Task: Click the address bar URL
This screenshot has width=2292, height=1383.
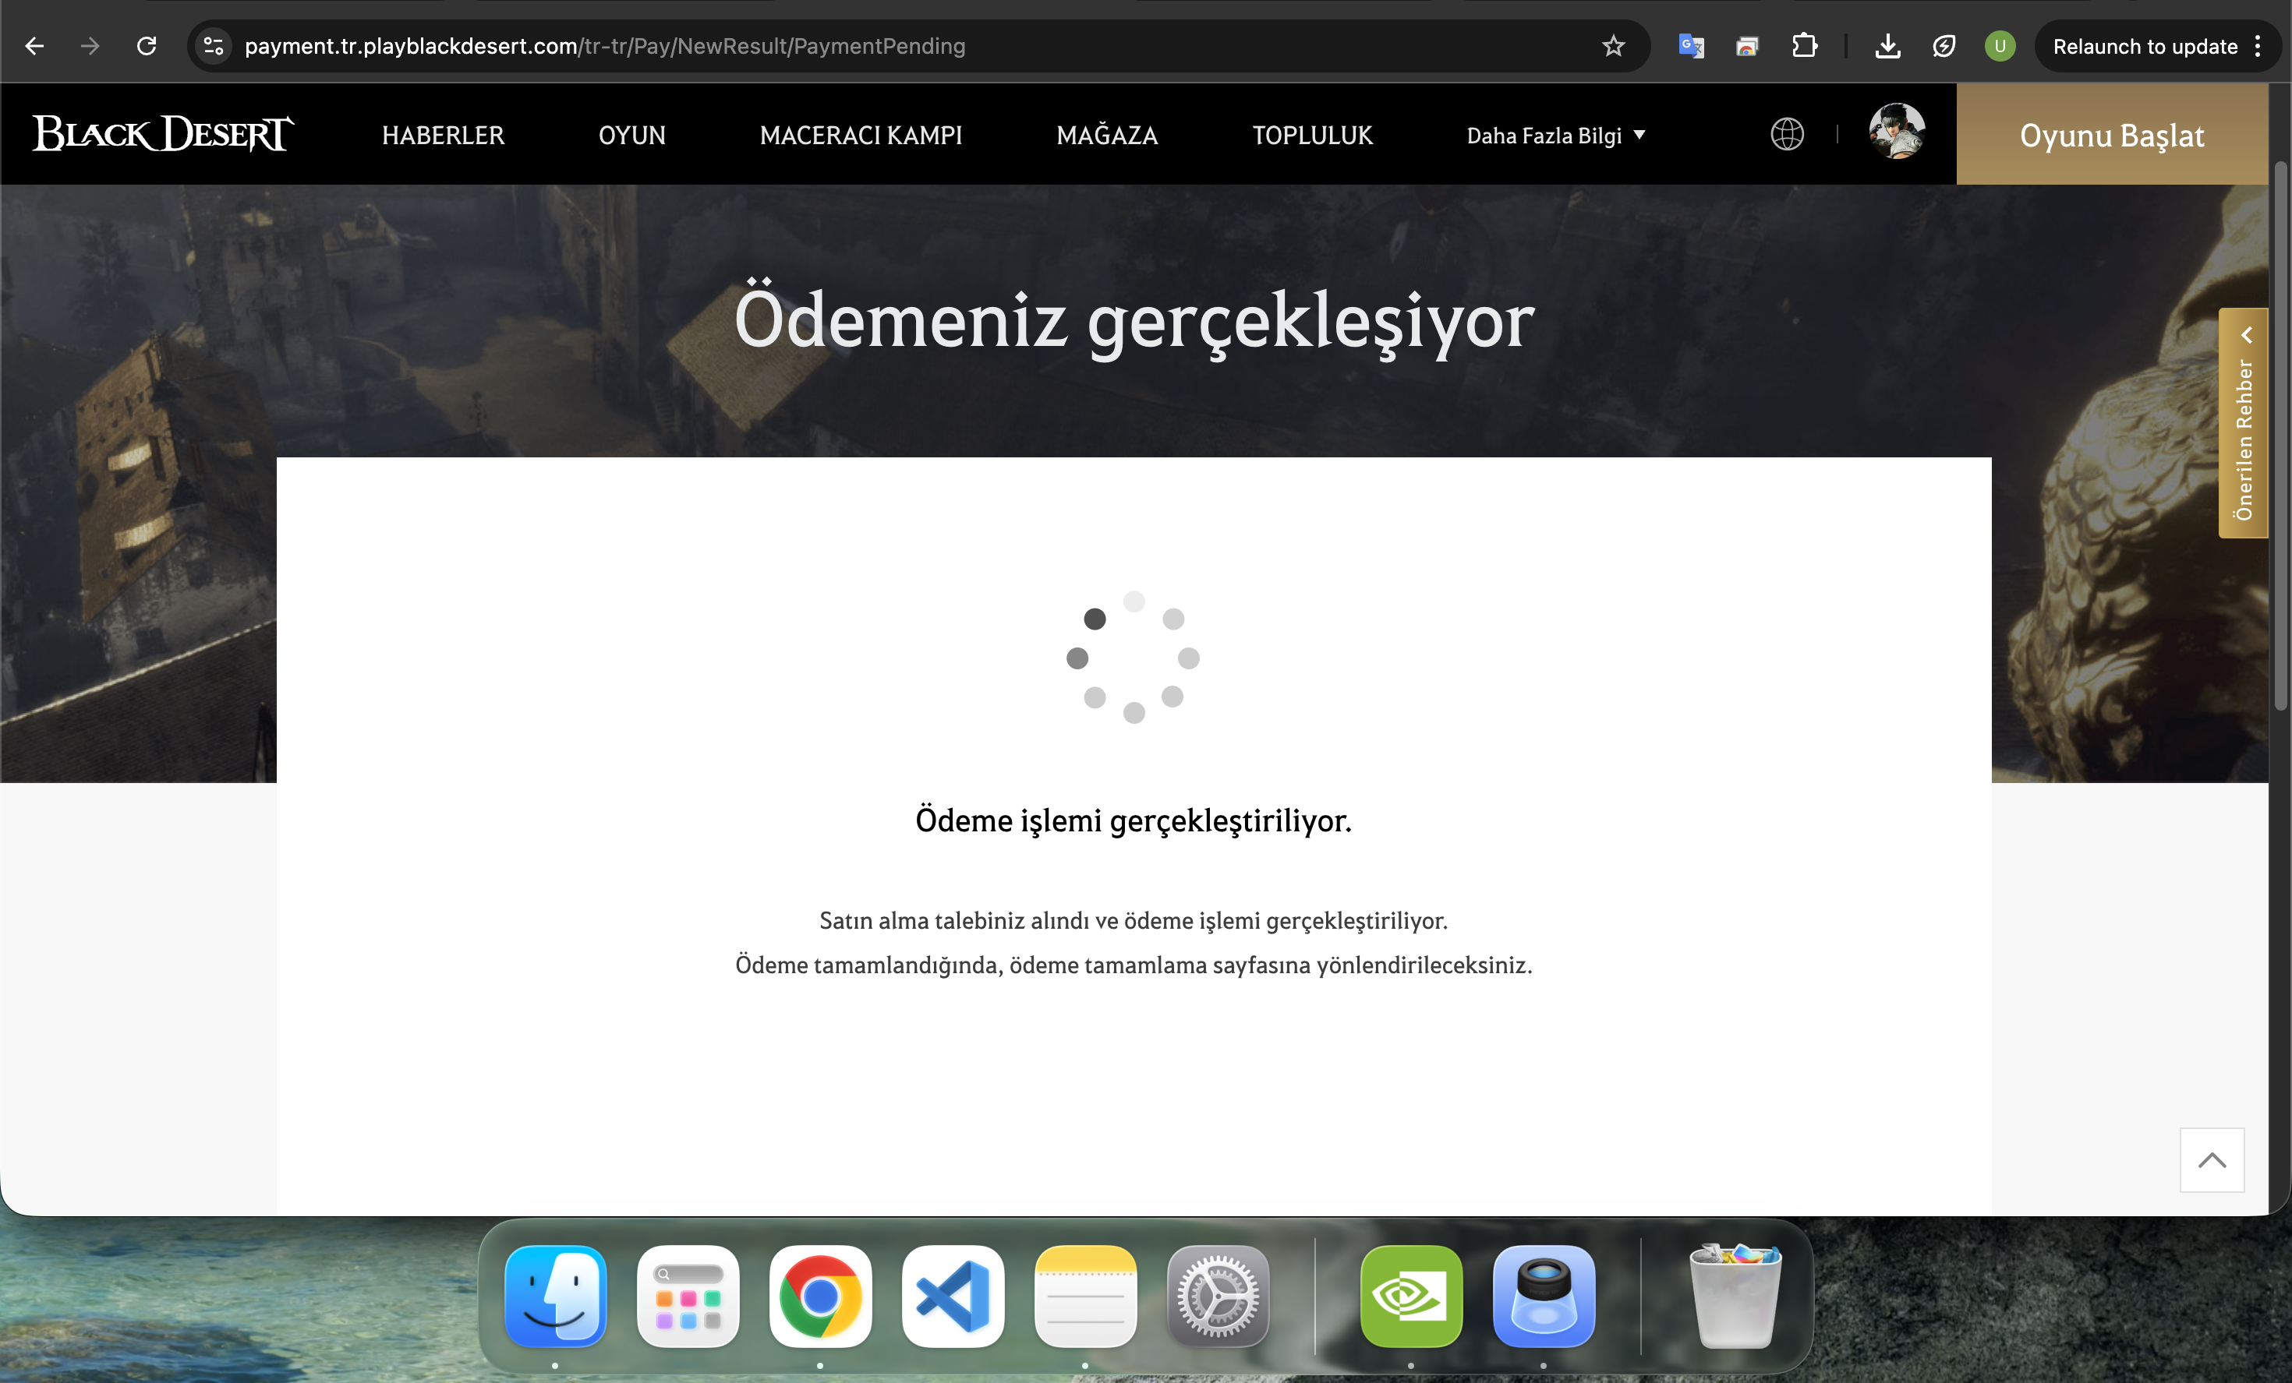Action: 605,45
